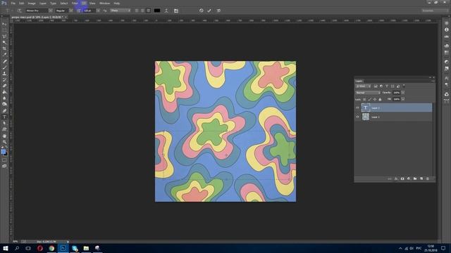
Task: Hide the Layer 1 eye icon
Action: click(x=357, y=117)
